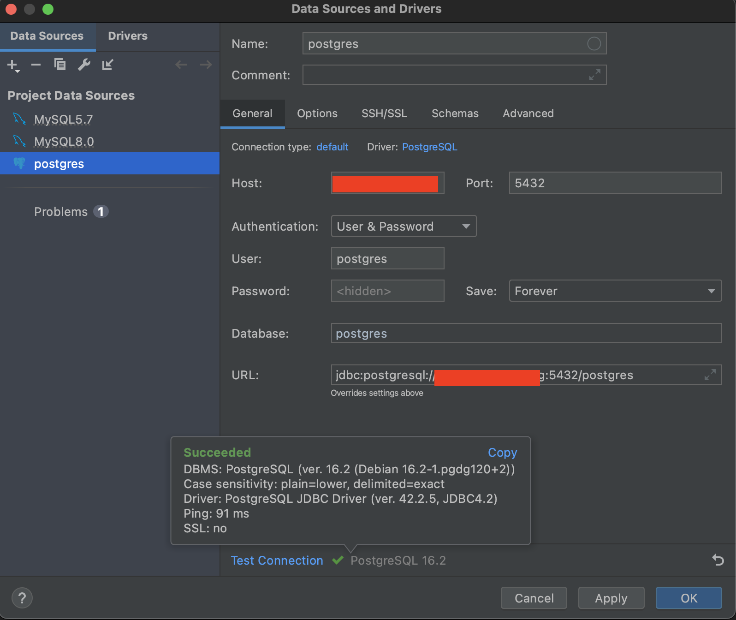Open the Options tab
Viewport: 736px width, 620px height.
coord(317,113)
